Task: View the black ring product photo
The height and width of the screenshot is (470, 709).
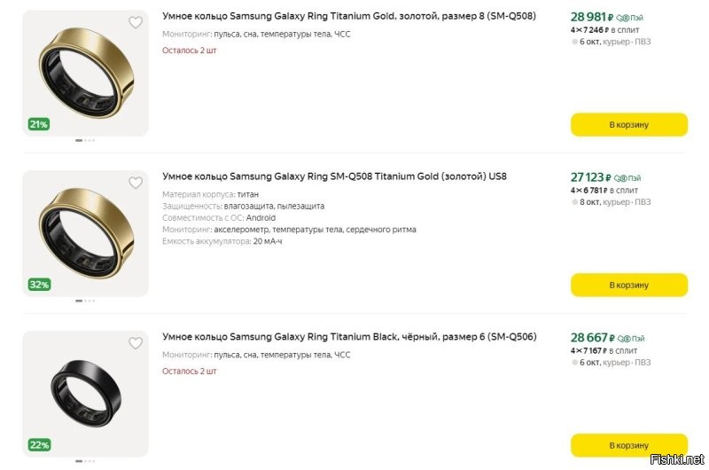Action: pyautogui.click(x=85, y=392)
